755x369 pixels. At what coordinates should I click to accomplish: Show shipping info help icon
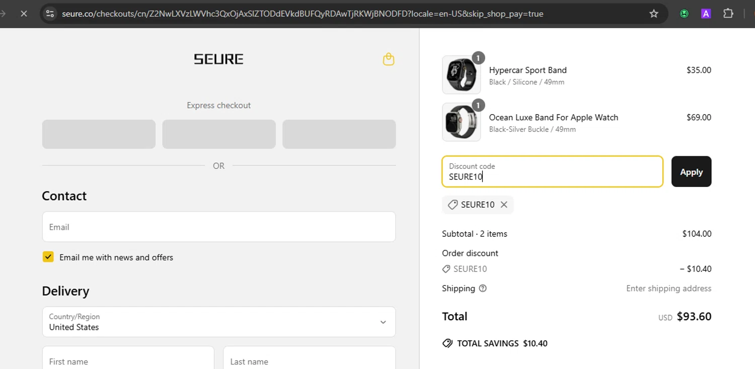coord(483,289)
